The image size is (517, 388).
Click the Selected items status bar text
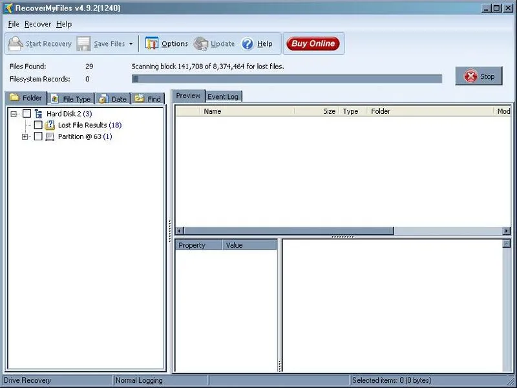click(392, 380)
